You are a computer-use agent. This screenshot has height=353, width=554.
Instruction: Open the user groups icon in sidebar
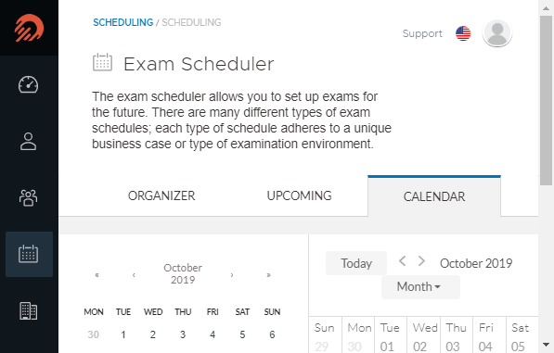[28, 197]
